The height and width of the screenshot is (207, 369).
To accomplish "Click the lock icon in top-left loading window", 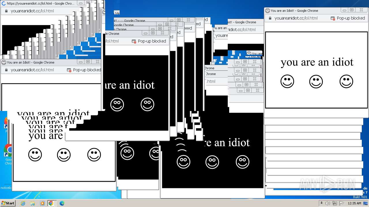I will coord(6,11).
